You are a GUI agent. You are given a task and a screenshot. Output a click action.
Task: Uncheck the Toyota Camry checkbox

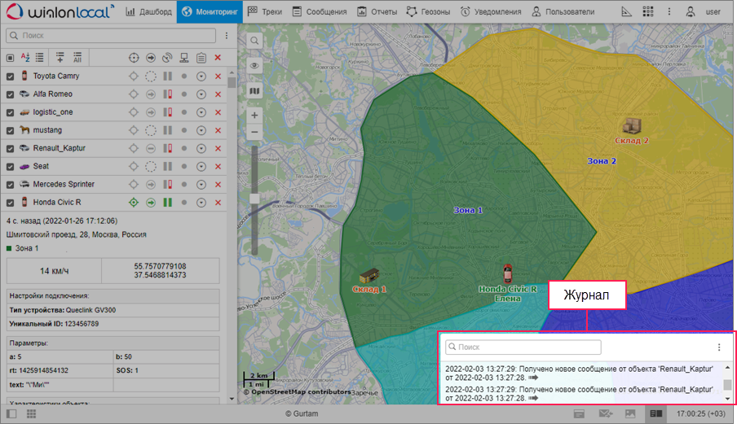click(x=10, y=76)
